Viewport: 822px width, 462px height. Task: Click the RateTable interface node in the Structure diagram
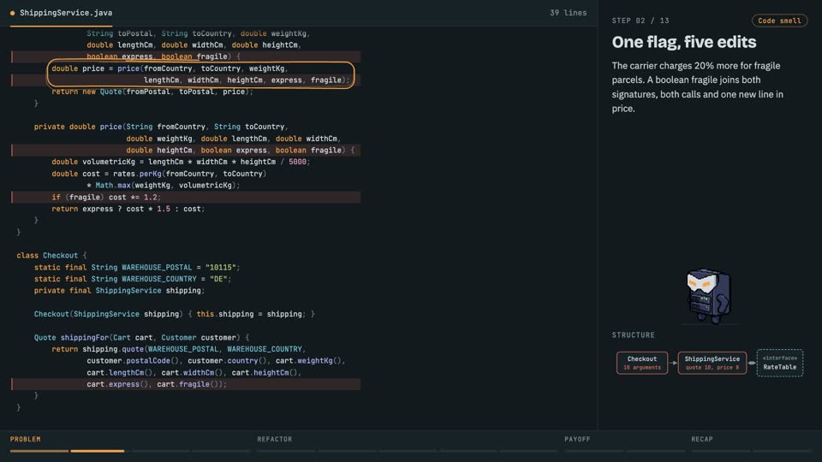click(779, 363)
